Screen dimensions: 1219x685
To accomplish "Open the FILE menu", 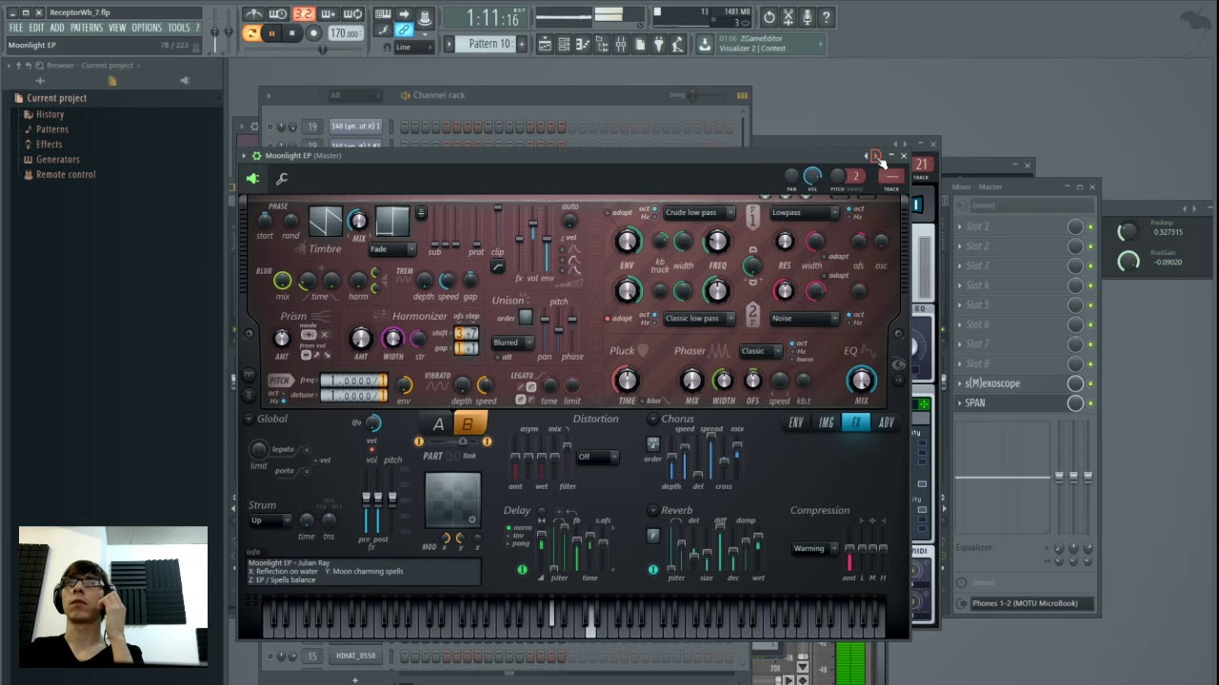I will 15,28.
